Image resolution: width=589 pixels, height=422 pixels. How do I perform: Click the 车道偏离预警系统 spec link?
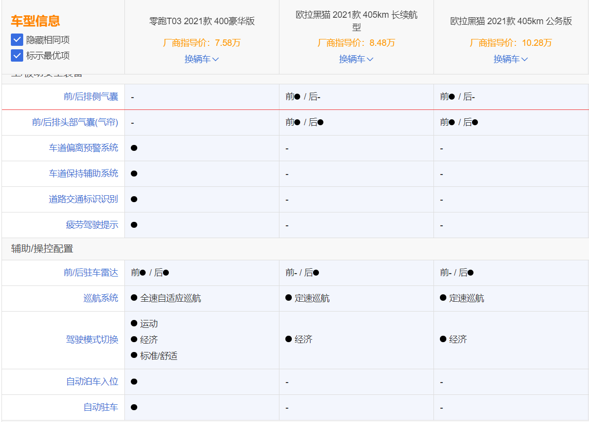click(83, 148)
